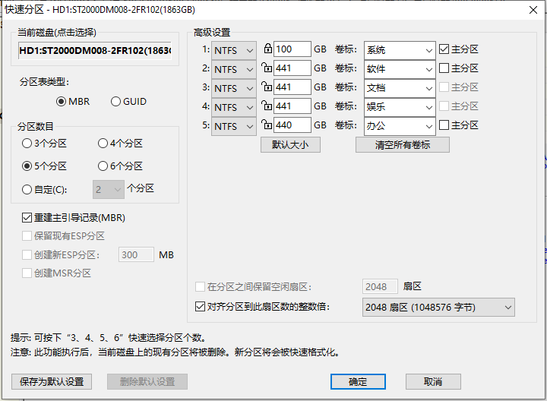Click the current disk HD1:ST2000DM008 selector
This screenshot has width=547, height=401.
coord(95,51)
